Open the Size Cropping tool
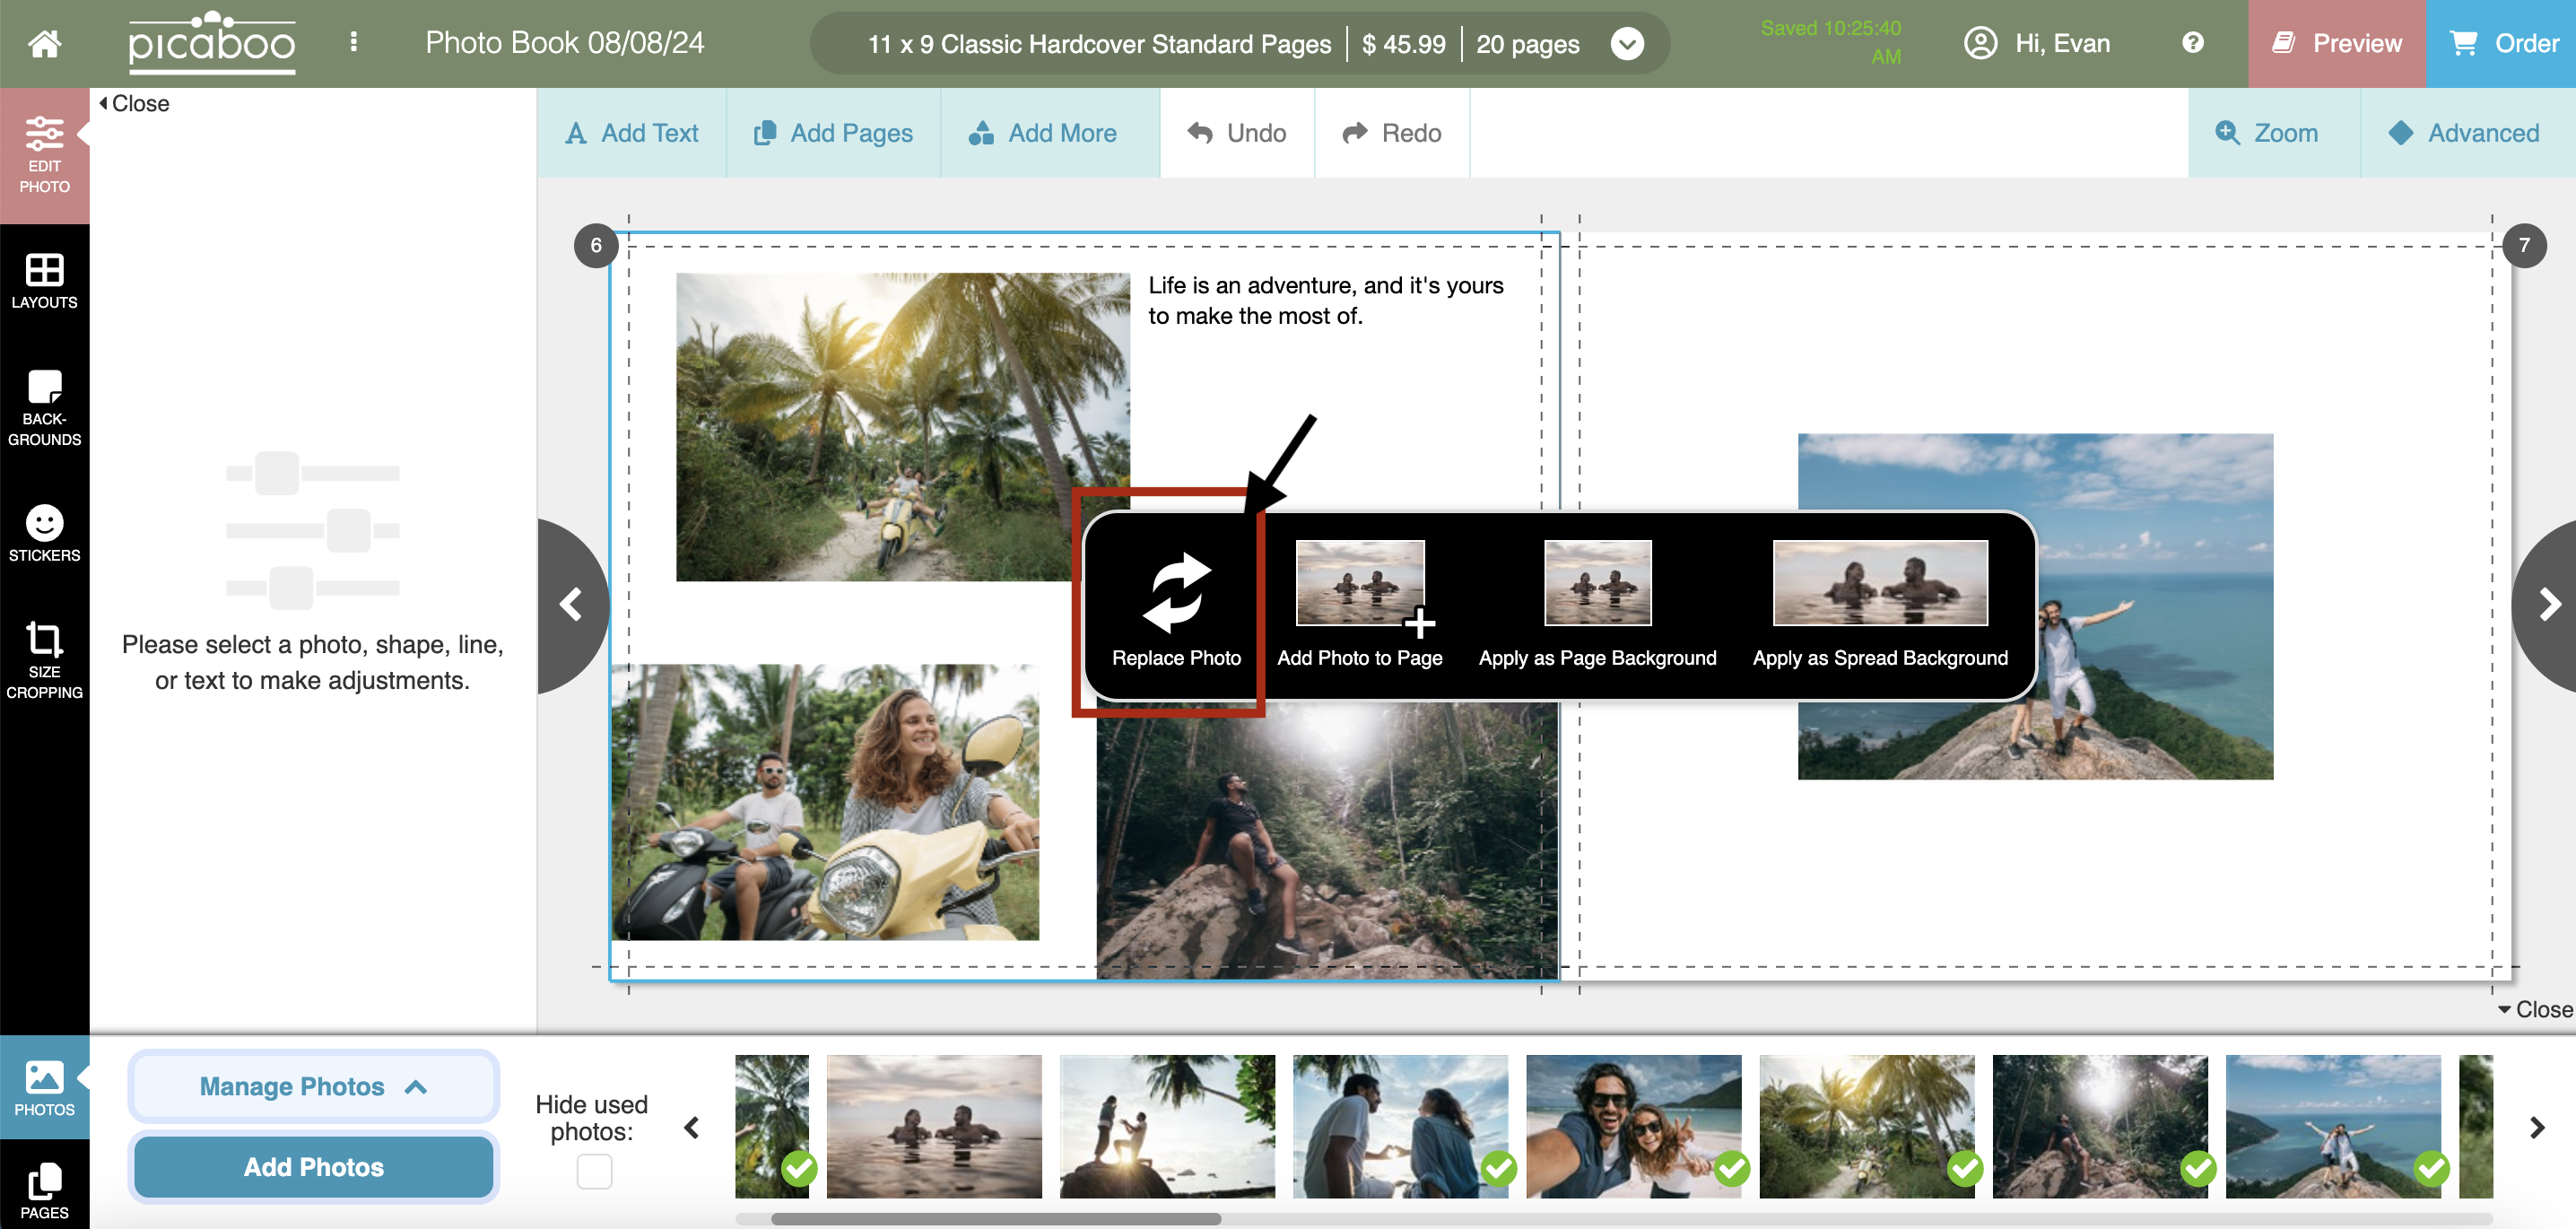2576x1229 pixels. (x=44, y=660)
